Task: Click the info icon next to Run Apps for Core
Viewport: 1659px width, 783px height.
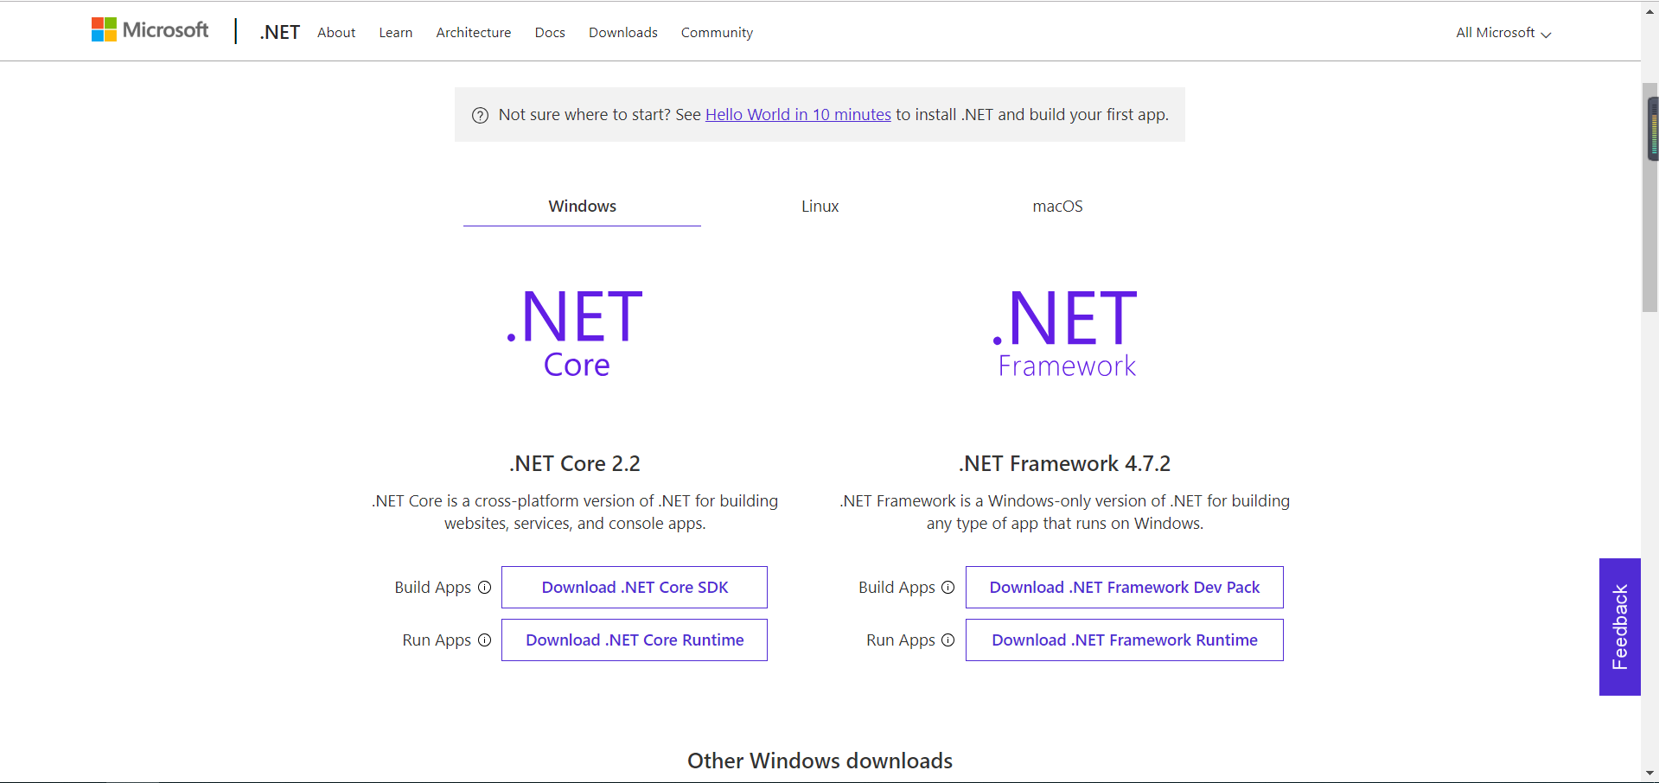Action: [x=484, y=640]
